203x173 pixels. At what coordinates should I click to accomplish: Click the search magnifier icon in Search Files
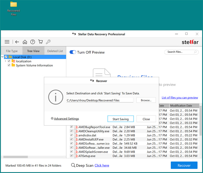pyautogui.click(x=195, y=52)
